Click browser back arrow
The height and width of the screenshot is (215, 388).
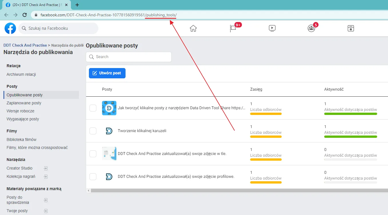[x=6, y=15]
